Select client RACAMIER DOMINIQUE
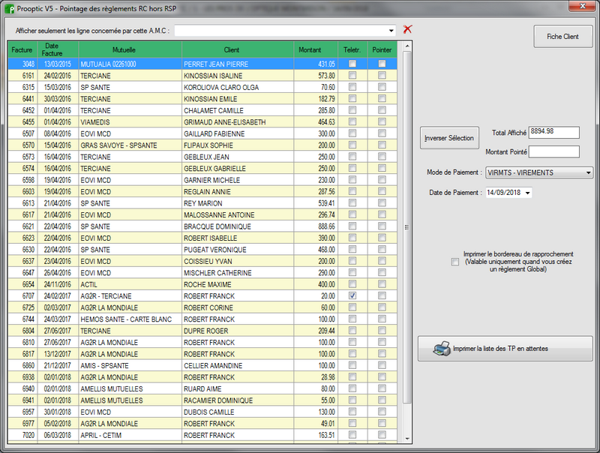 pyautogui.click(x=218, y=400)
